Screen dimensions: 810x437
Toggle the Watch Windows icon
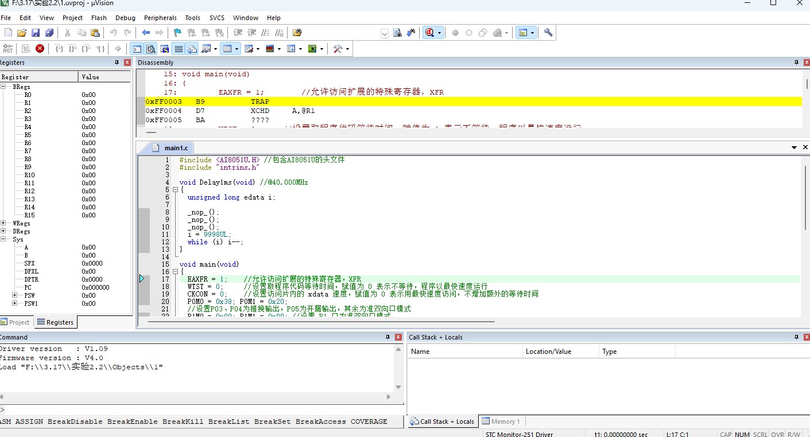coord(207,49)
